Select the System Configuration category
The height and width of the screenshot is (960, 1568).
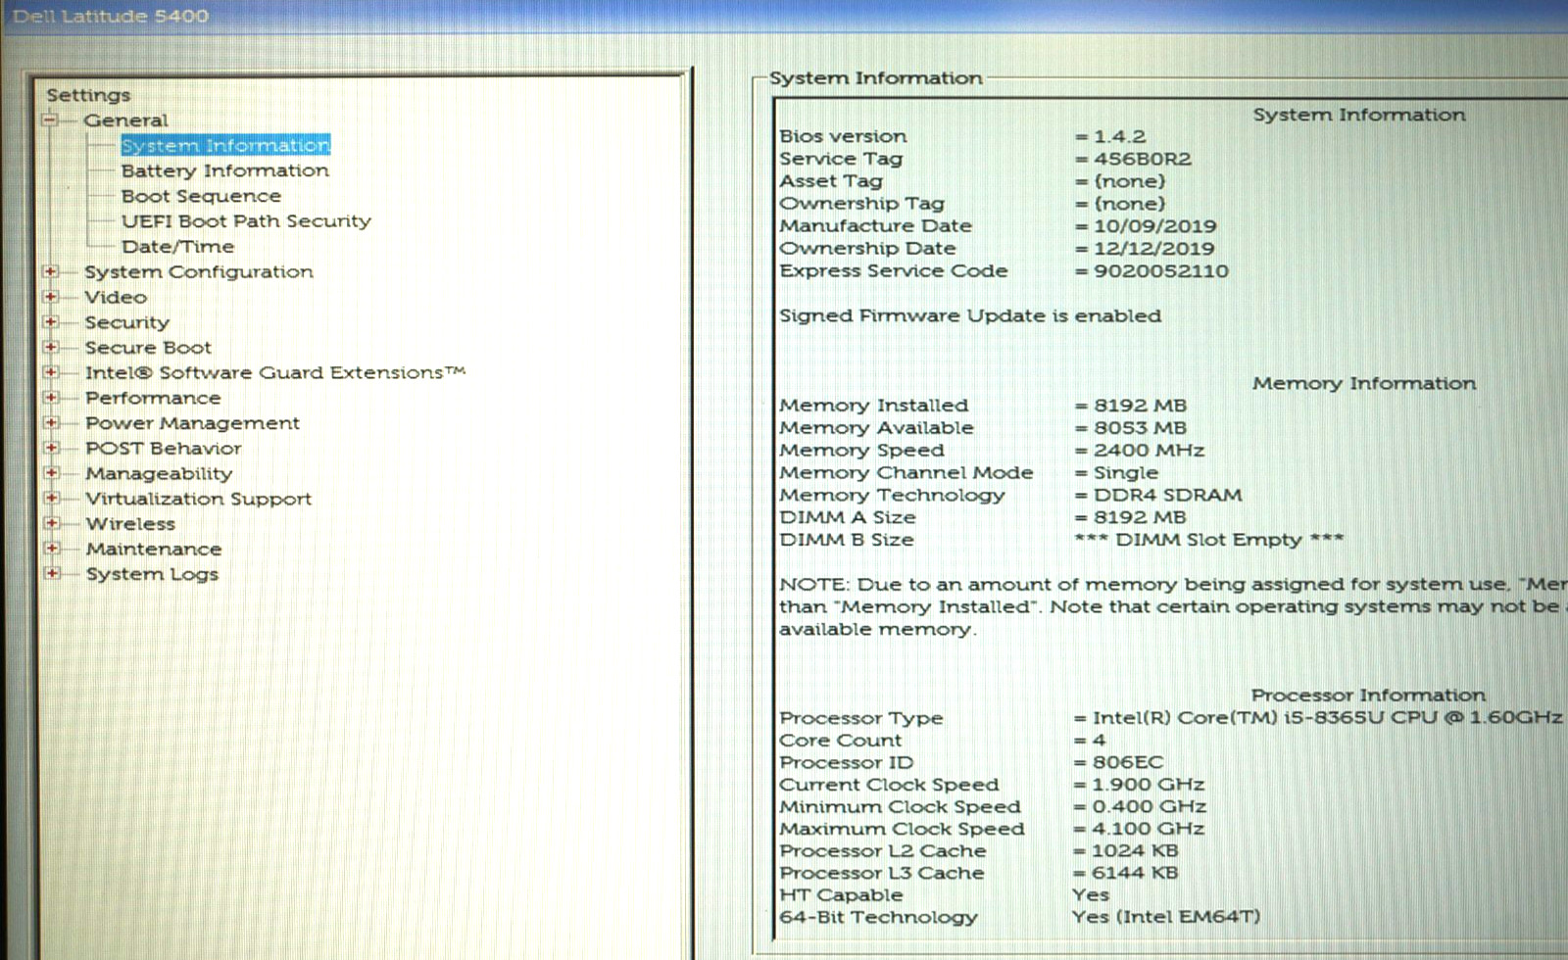click(x=199, y=271)
